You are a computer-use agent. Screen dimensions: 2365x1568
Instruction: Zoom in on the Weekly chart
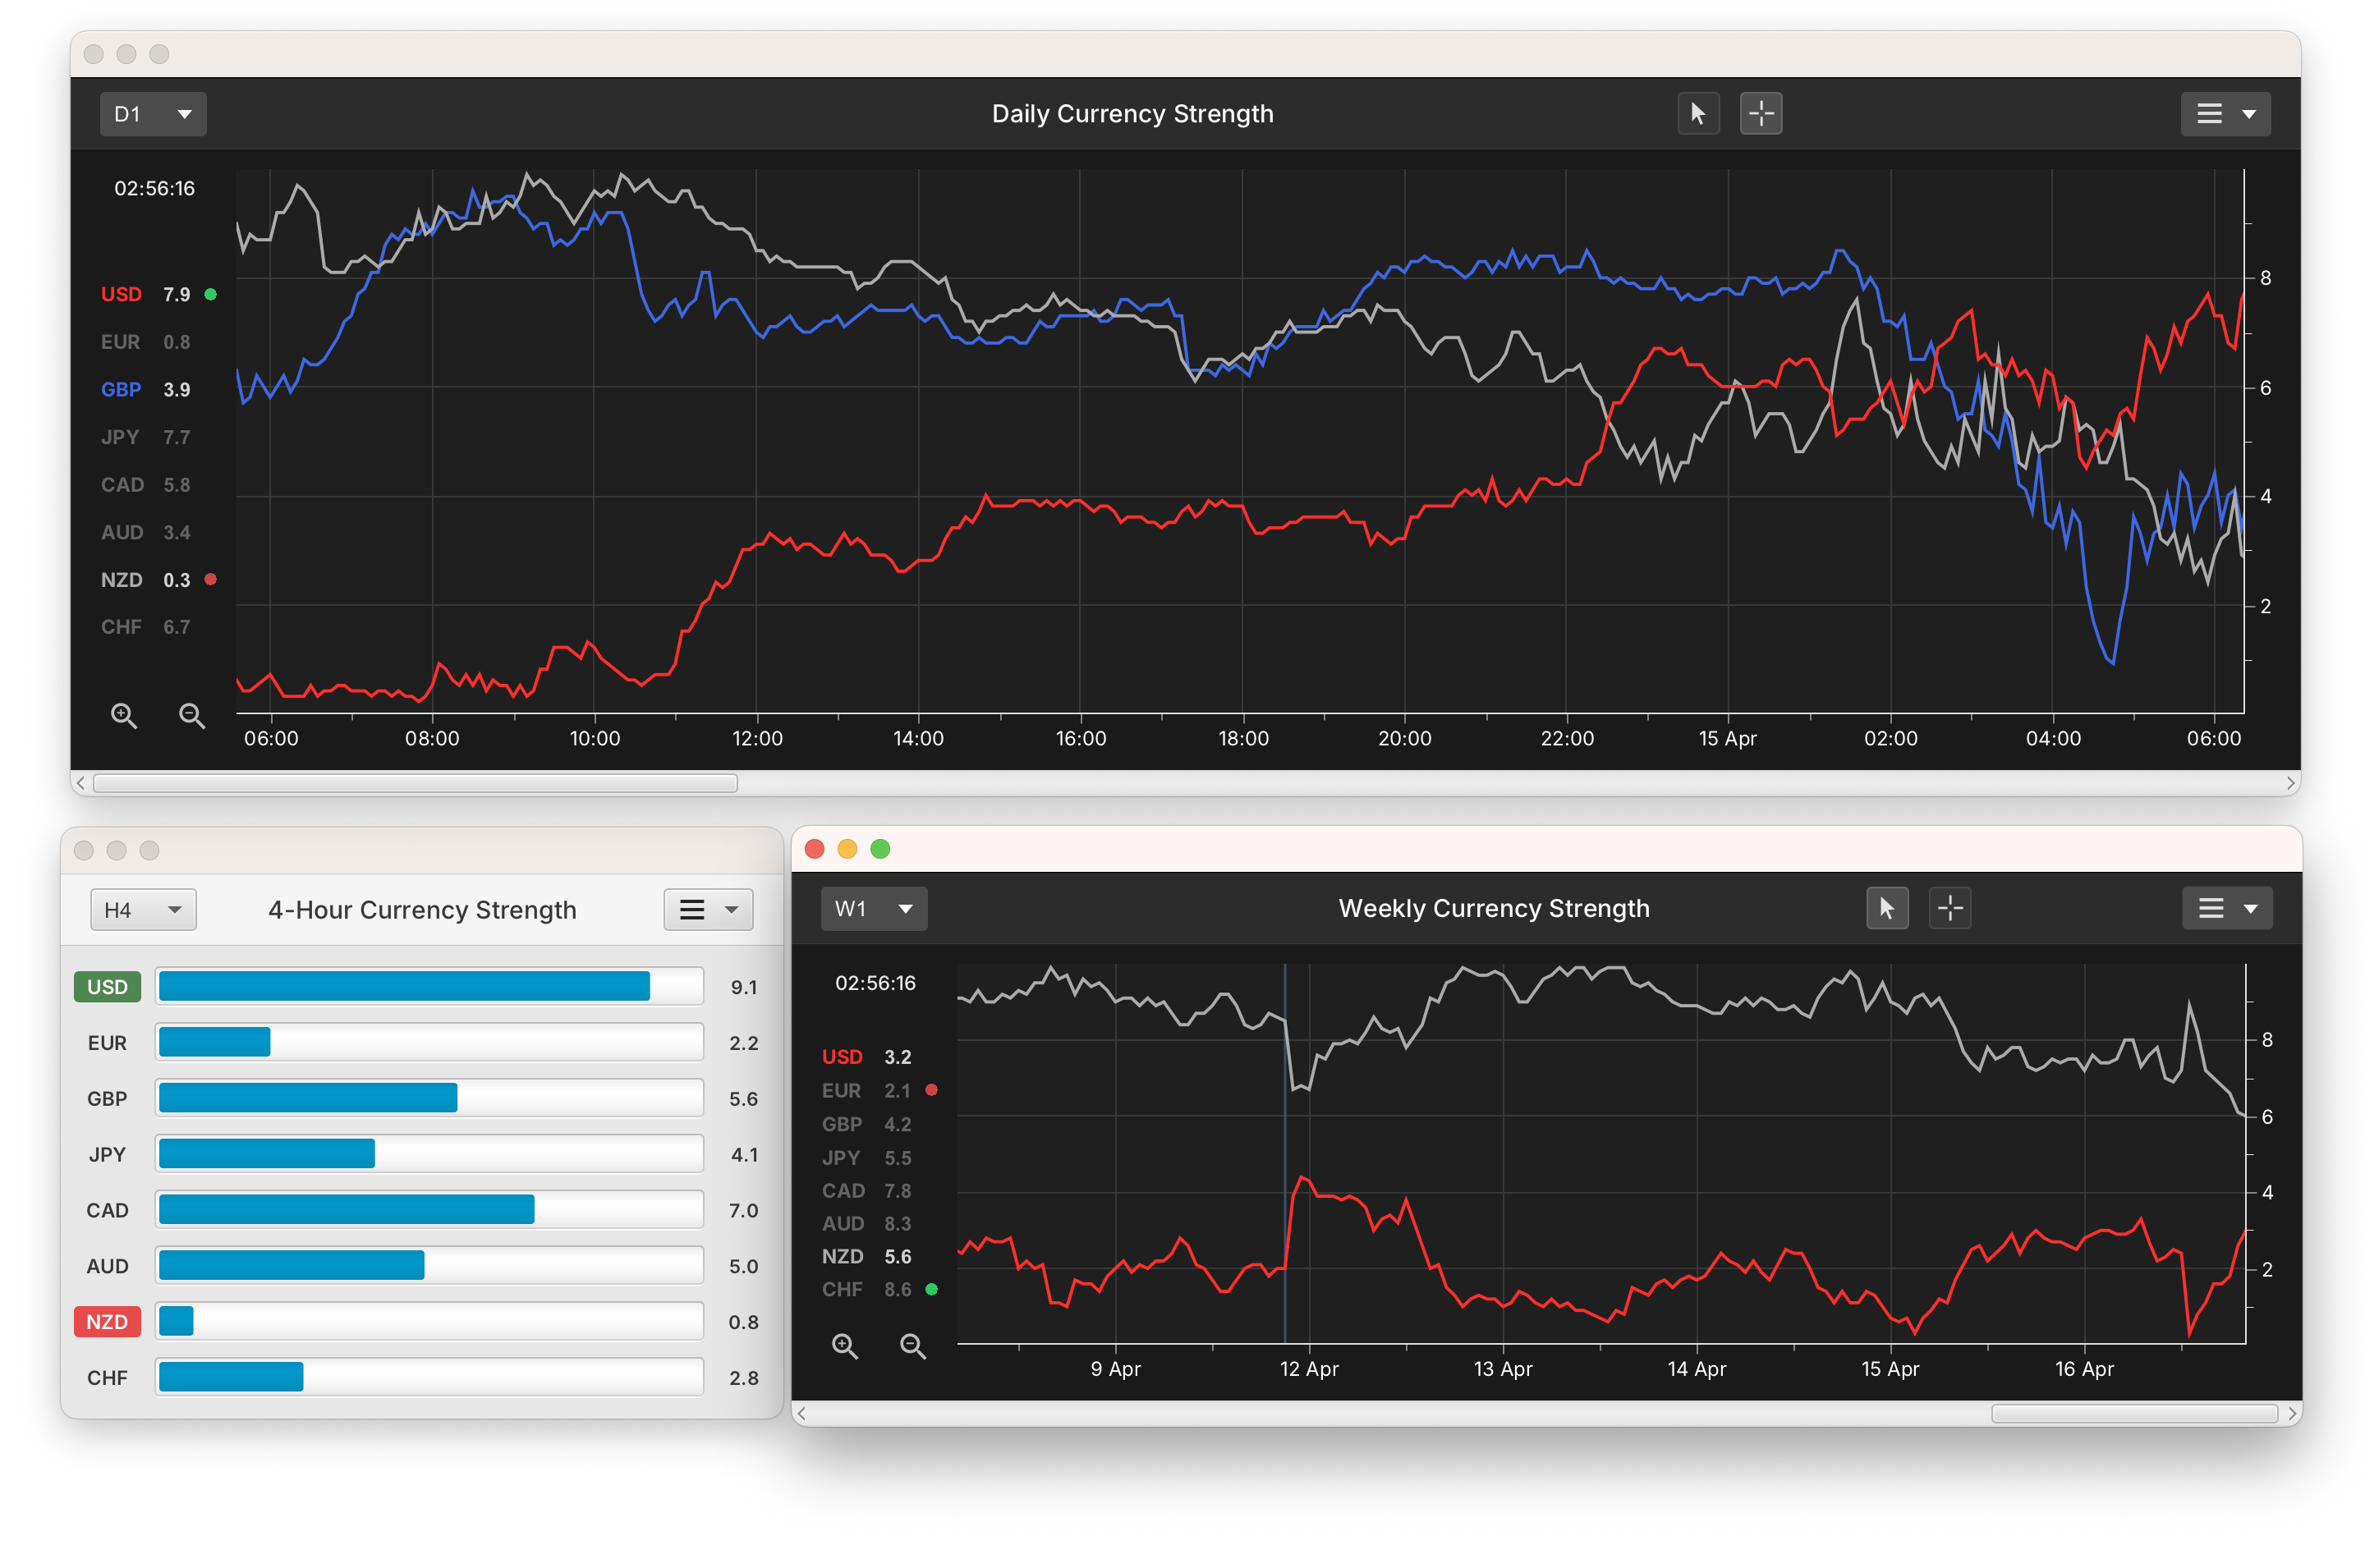pos(844,1346)
